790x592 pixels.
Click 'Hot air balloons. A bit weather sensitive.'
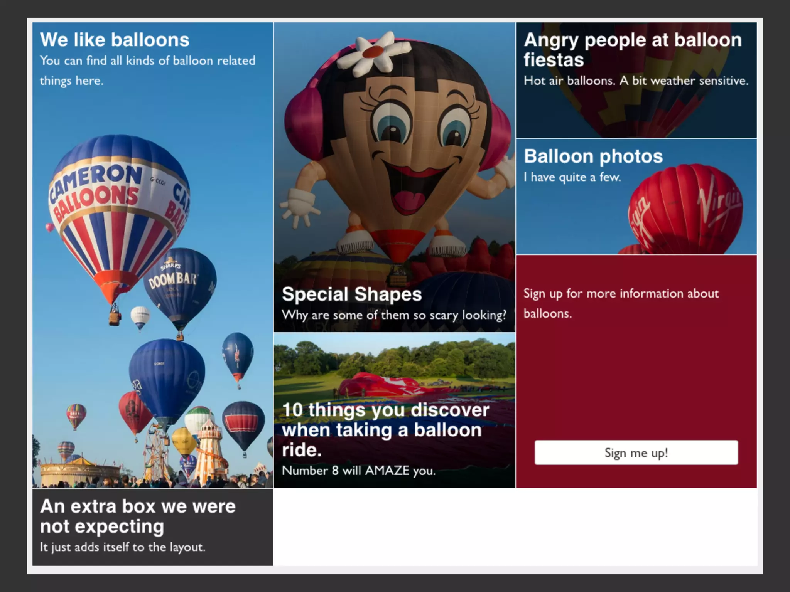pyautogui.click(x=636, y=81)
